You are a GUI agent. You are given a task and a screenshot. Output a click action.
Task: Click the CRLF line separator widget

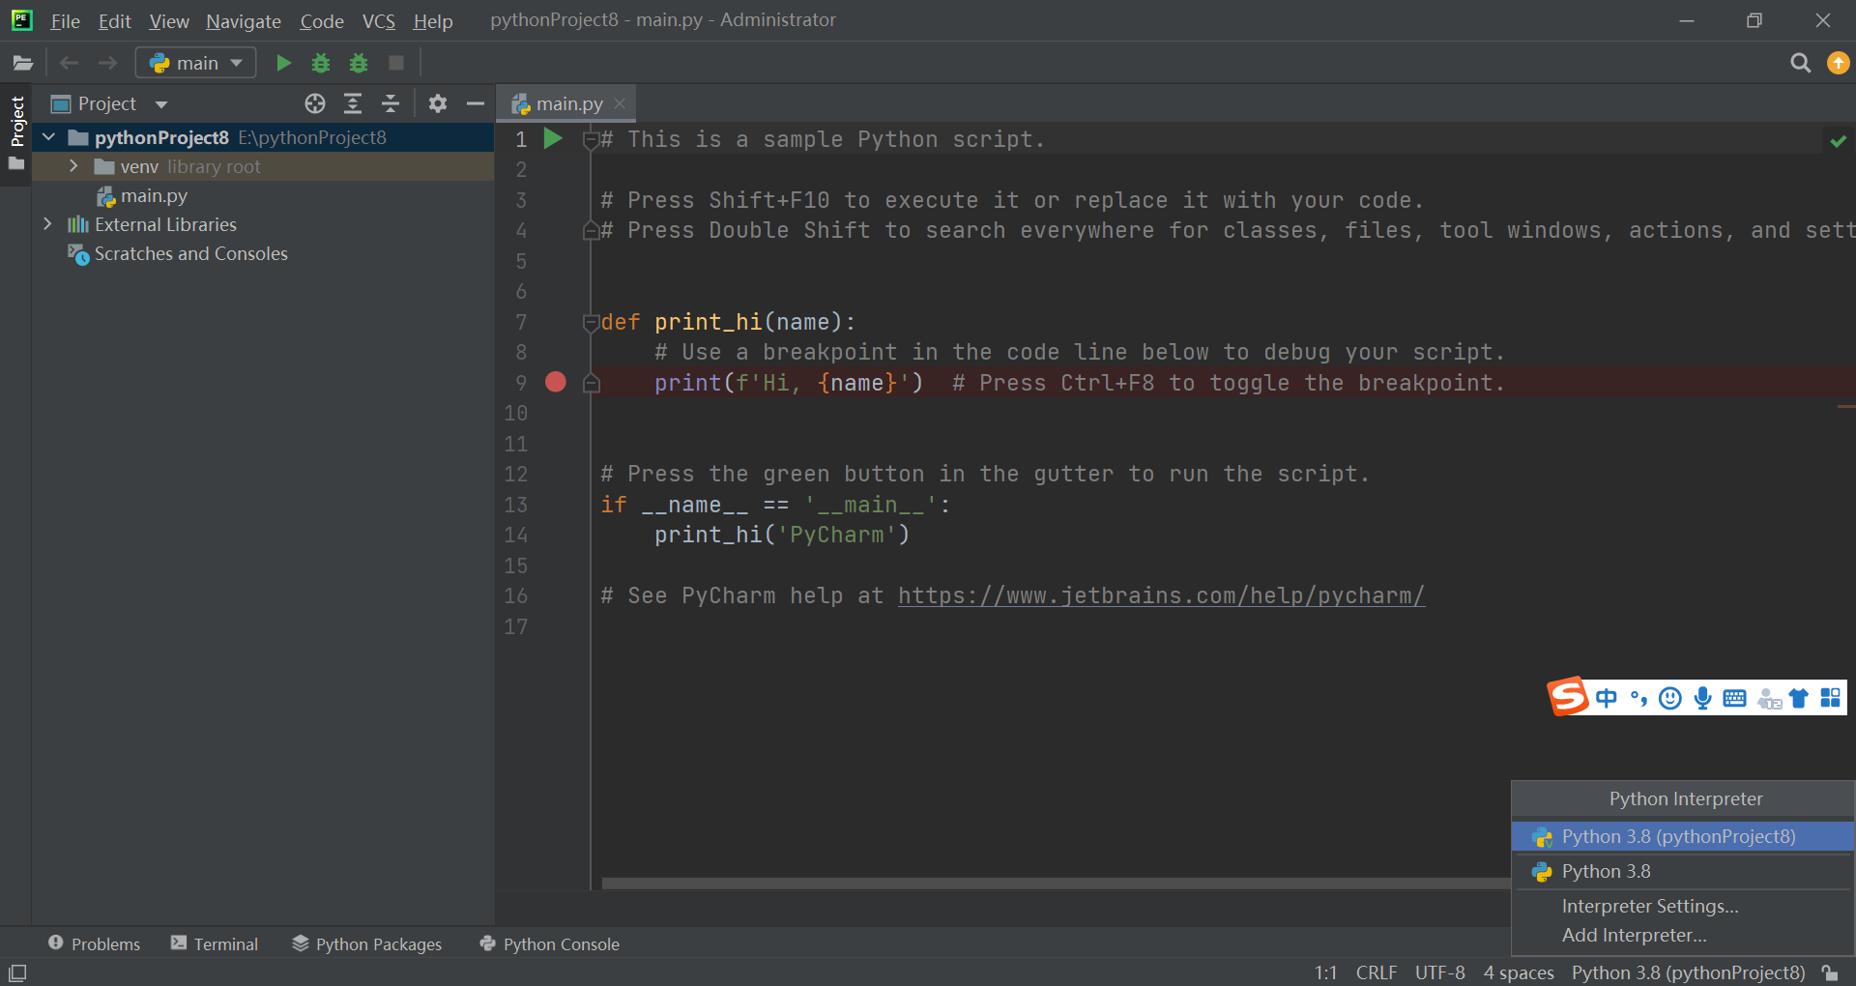click(1377, 972)
